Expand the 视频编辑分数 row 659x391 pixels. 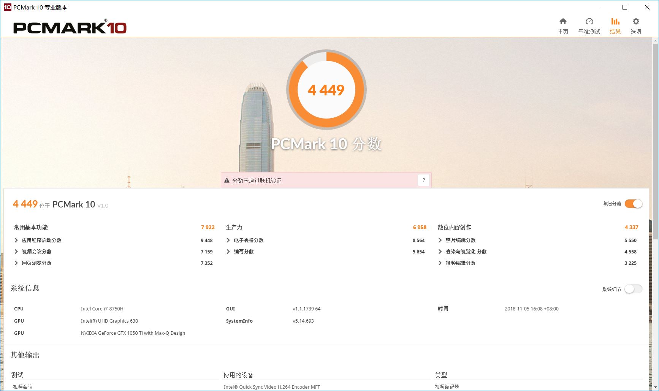(440, 263)
